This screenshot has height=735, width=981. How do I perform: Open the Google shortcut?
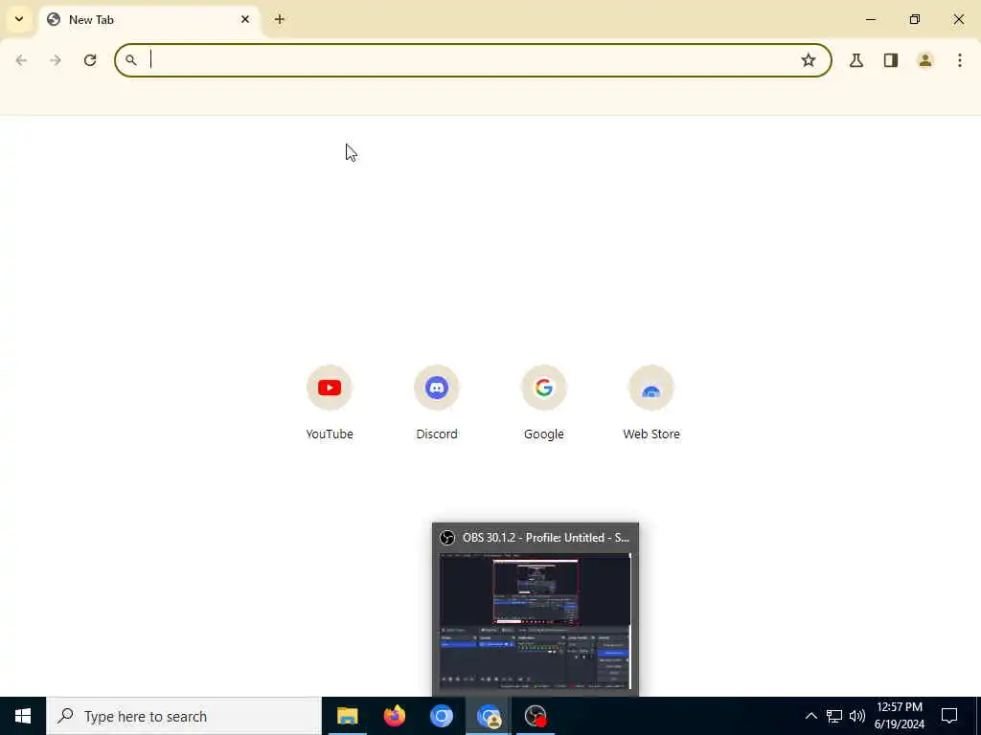pyautogui.click(x=544, y=388)
